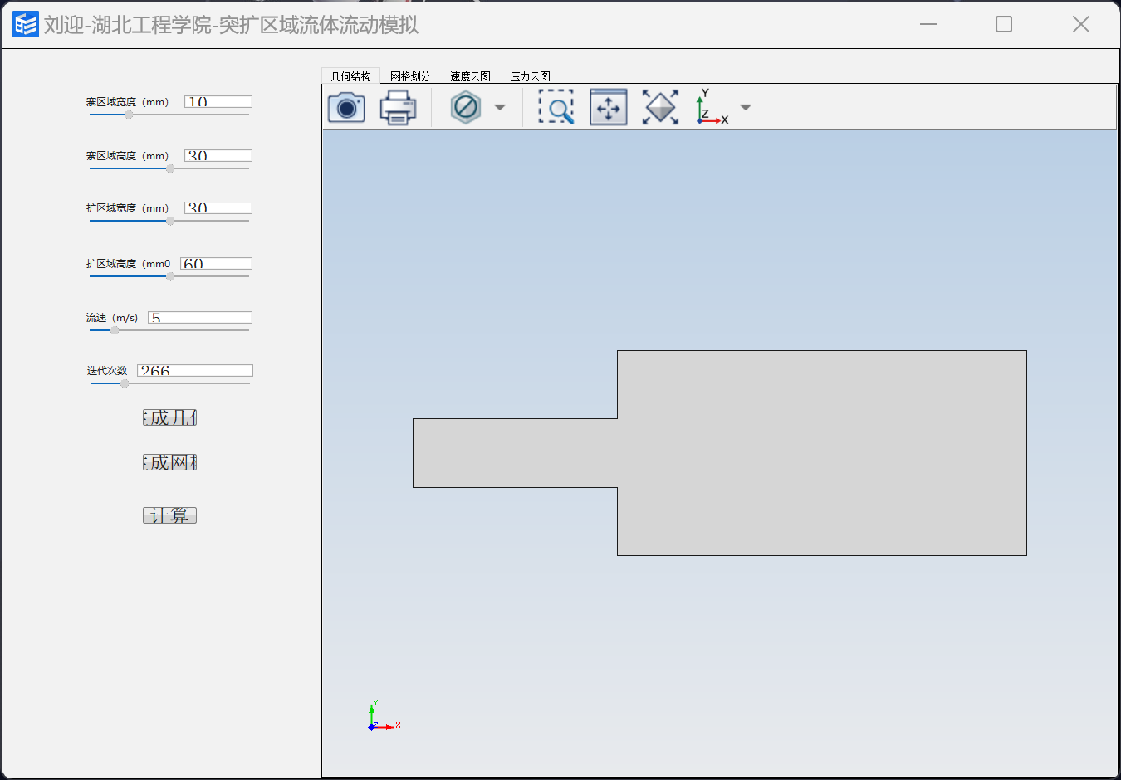The image size is (1121, 780).
Task: Click the small axis triad in viewport corner
Action: click(x=384, y=716)
